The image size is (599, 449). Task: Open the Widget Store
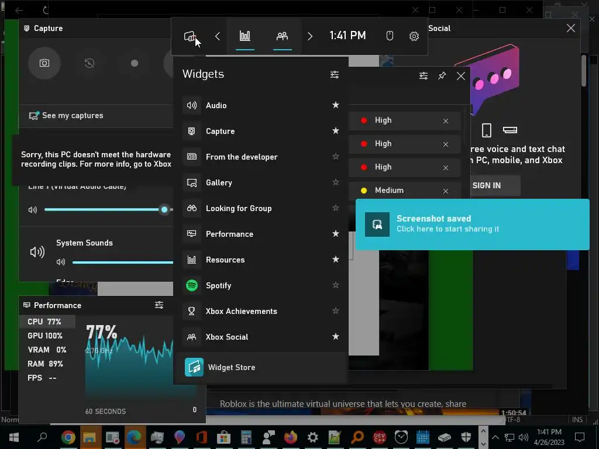click(260, 367)
